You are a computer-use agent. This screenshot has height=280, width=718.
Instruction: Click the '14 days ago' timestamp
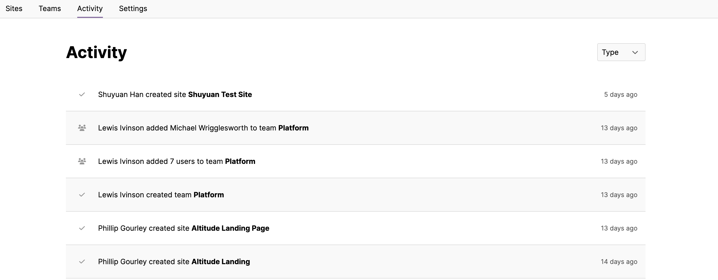[619, 262]
